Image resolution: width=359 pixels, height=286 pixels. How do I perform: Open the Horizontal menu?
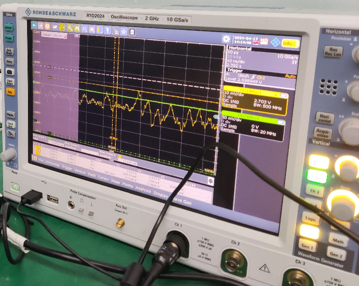tap(52, 164)
